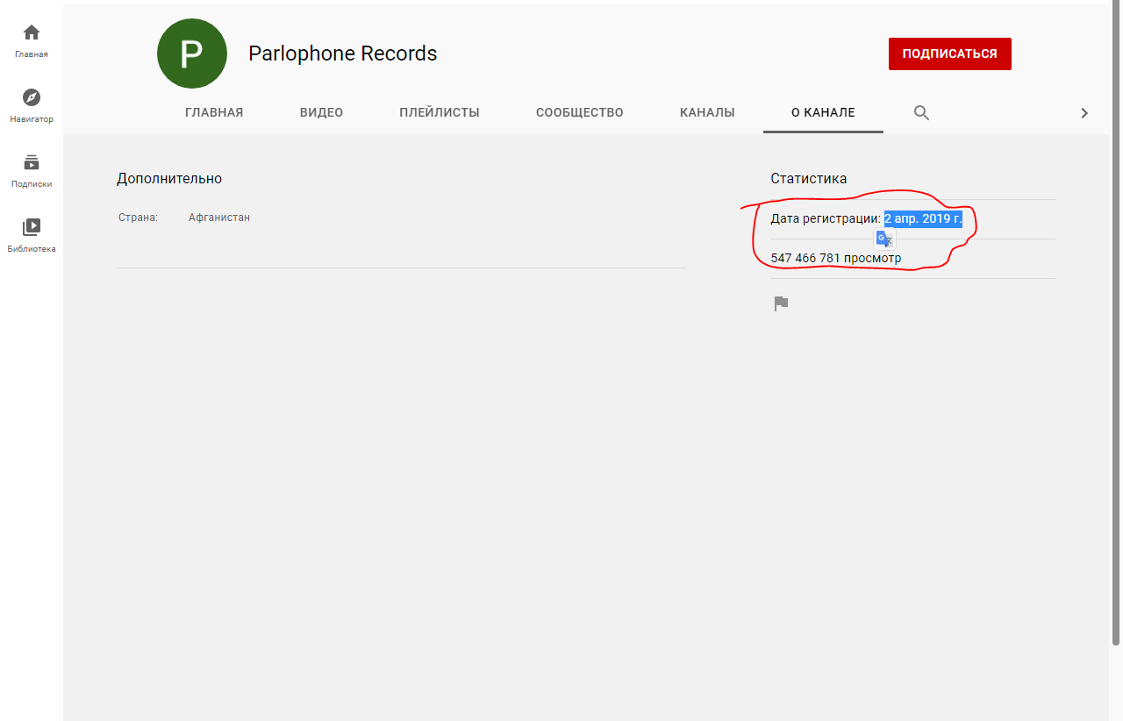Click the channel search magnifier icon
This screenshot has width=1123, height=721.
coord(921,112)
